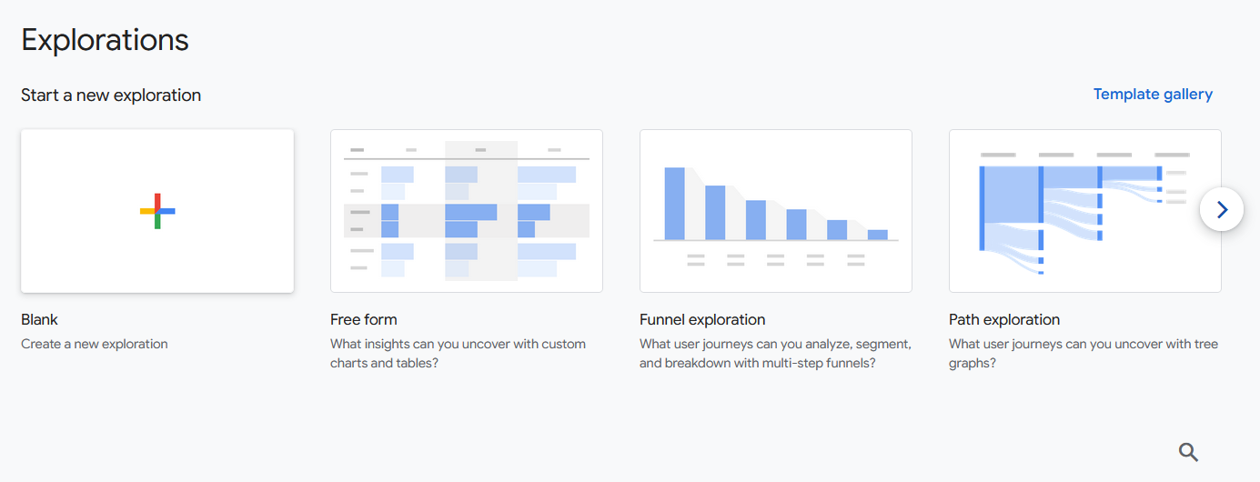Click the custom charts and tables description
1260x482 pixels.
point(459,354)
